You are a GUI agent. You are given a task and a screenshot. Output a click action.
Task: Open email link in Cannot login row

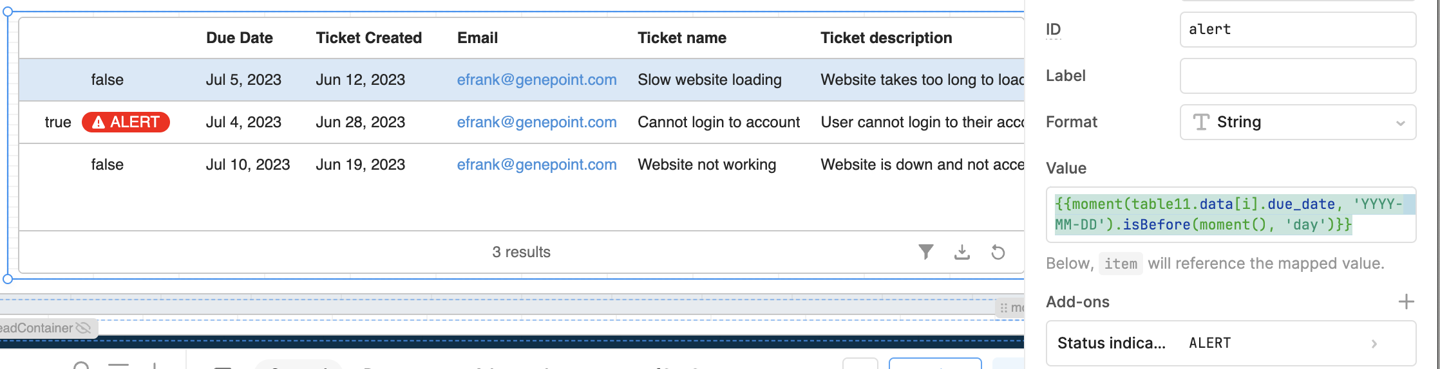(537, 122)
